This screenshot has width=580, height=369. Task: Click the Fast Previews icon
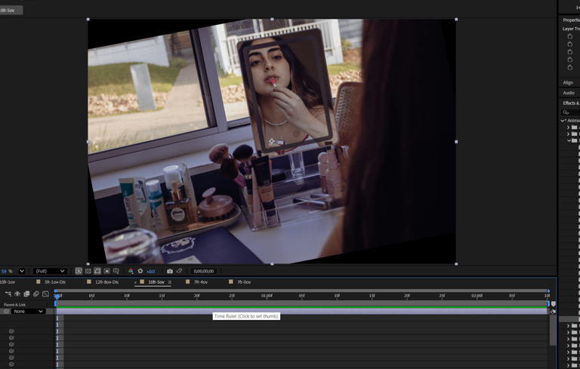pos(79,271)
